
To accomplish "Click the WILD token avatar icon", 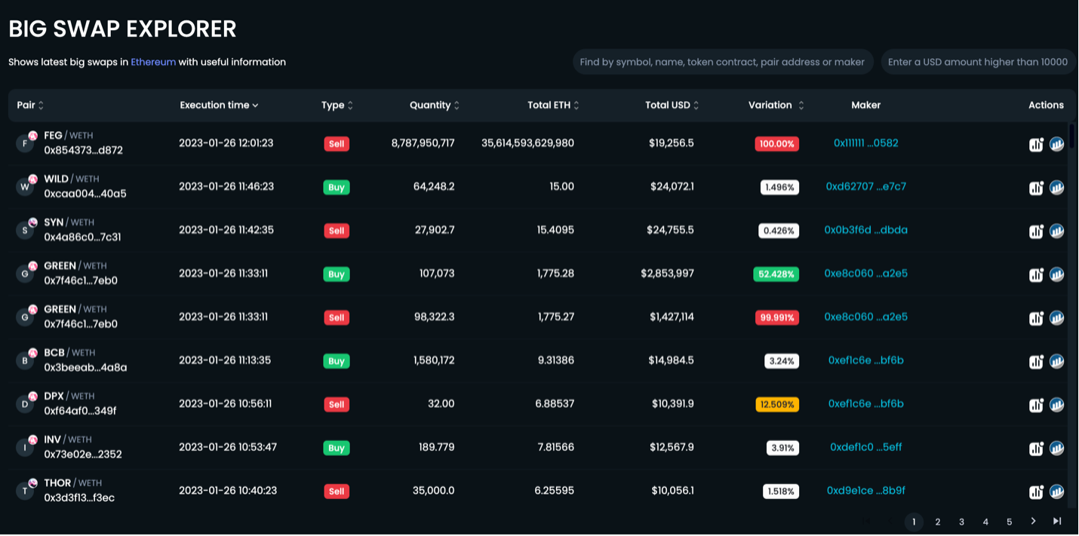I will [26, 186].
